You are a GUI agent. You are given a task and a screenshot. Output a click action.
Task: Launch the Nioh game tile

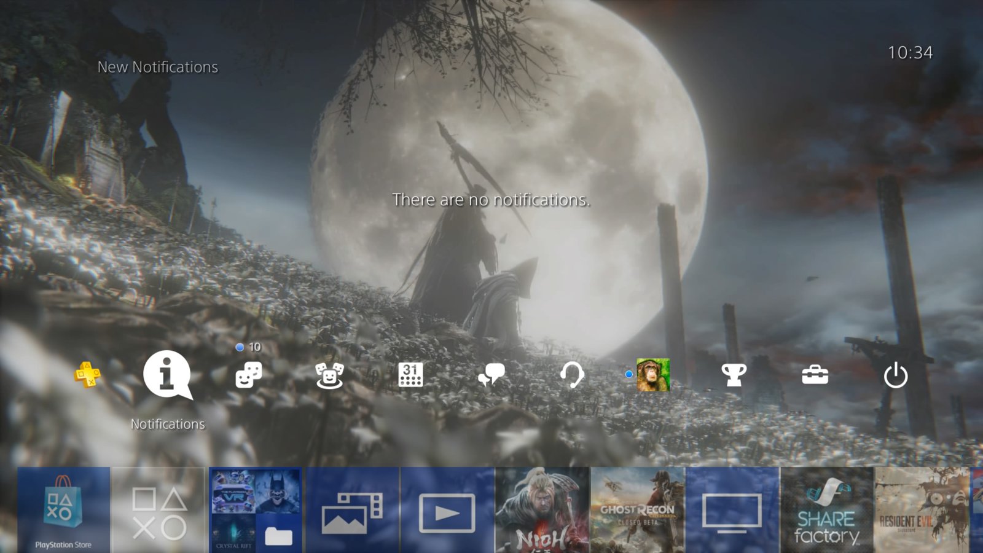point(542,510)
